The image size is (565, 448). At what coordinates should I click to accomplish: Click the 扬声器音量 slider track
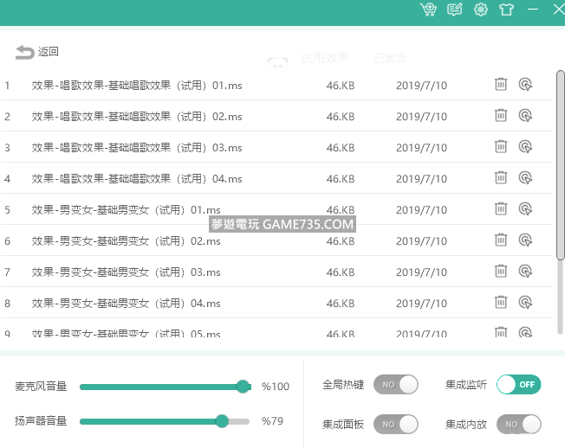click(164, 421)
